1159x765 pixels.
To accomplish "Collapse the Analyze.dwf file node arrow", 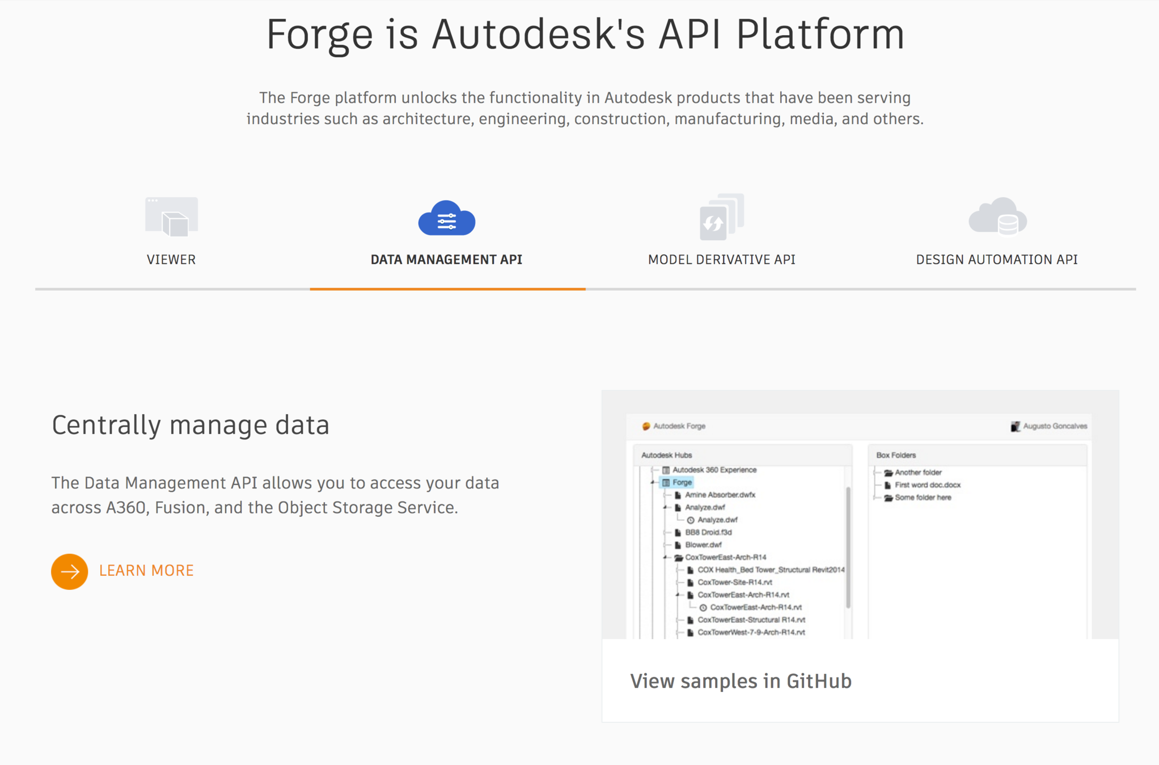I will [x=666, y=508].
